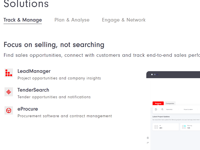200x150 pixels.
Task: Select the red Projects tab in mockup
Action: point(158,103)
